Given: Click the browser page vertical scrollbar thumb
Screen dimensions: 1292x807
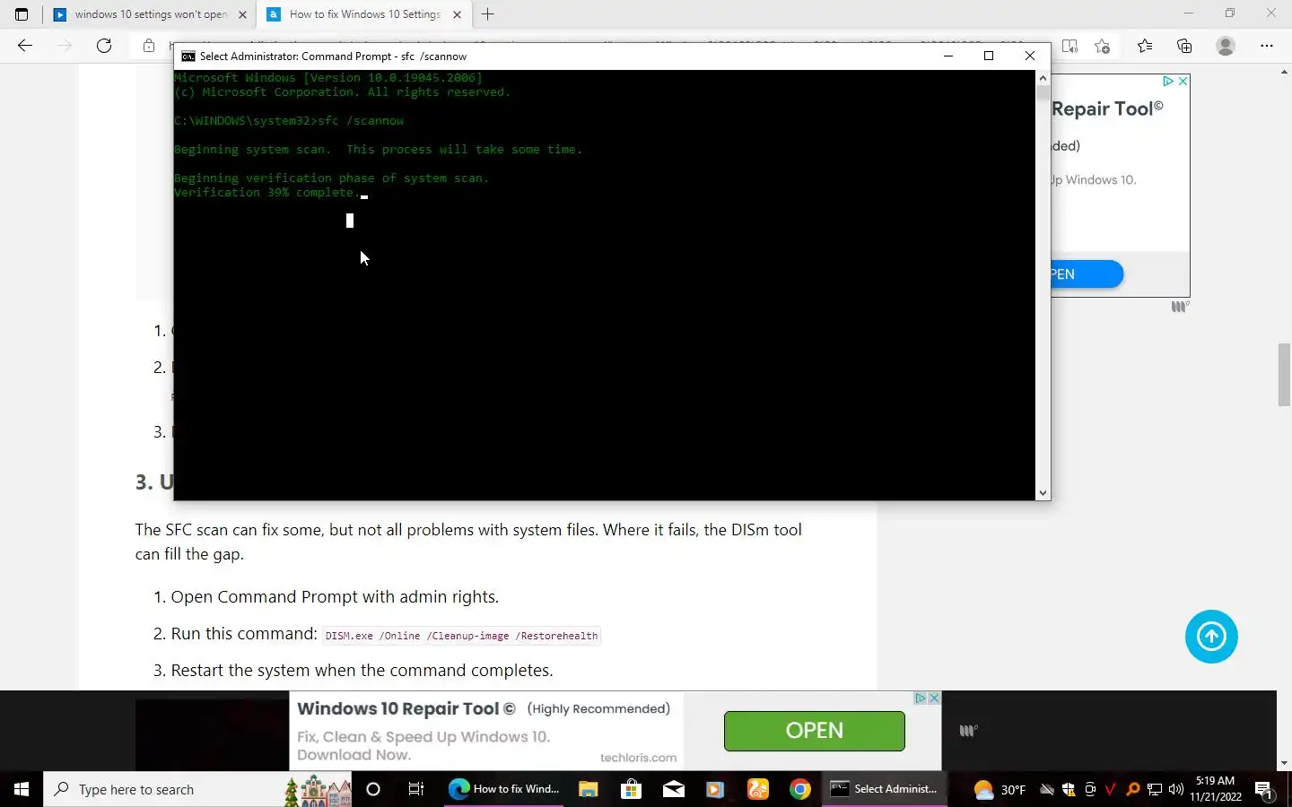Looking at the screenshot, I should [1284, 375].
